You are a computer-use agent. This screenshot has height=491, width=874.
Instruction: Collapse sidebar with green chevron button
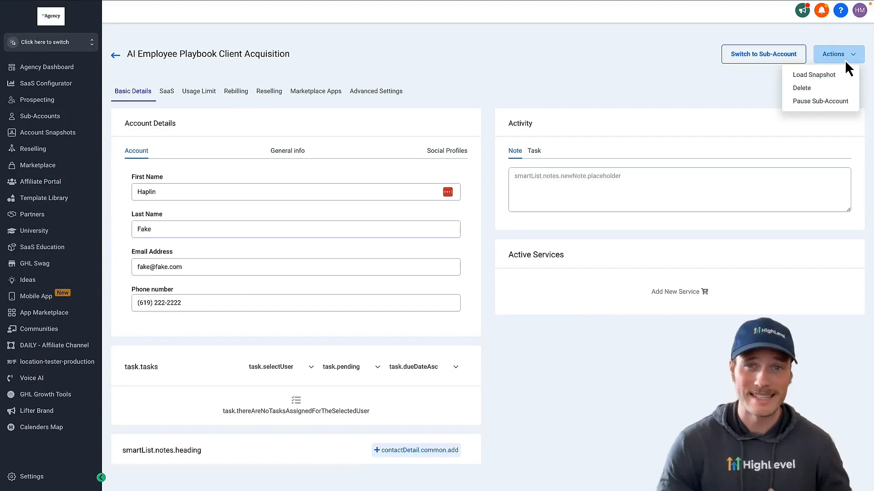pyautogui.click(x=101, y=477)
